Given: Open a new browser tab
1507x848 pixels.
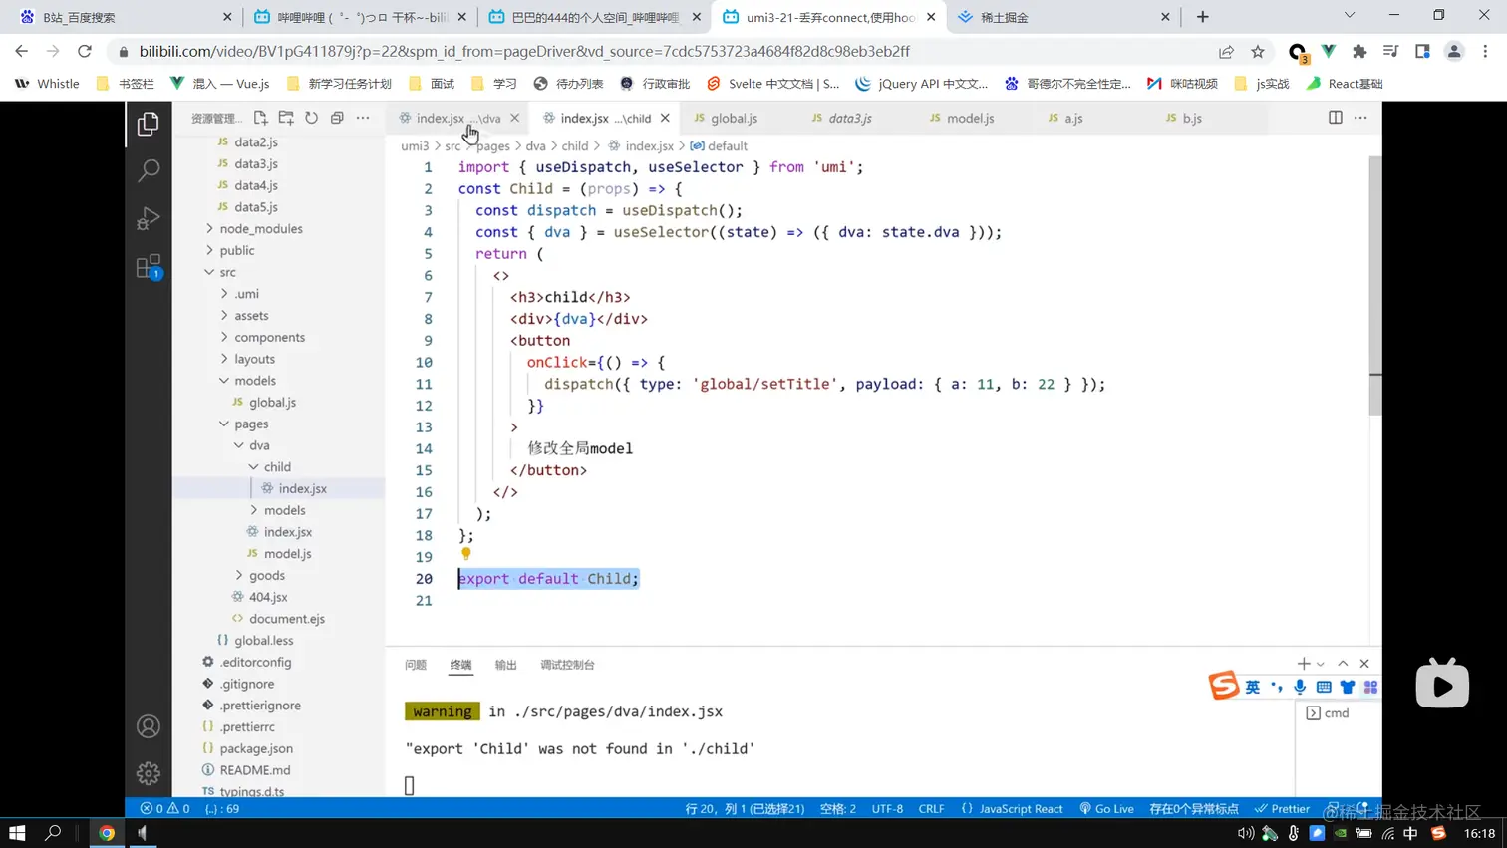Looking at the screenshot, I should coord(1203,17).
